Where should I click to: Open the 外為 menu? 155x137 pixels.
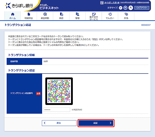tap(126, 16)
